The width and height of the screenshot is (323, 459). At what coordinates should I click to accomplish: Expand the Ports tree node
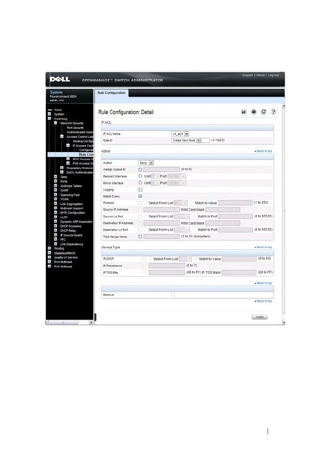55,181
